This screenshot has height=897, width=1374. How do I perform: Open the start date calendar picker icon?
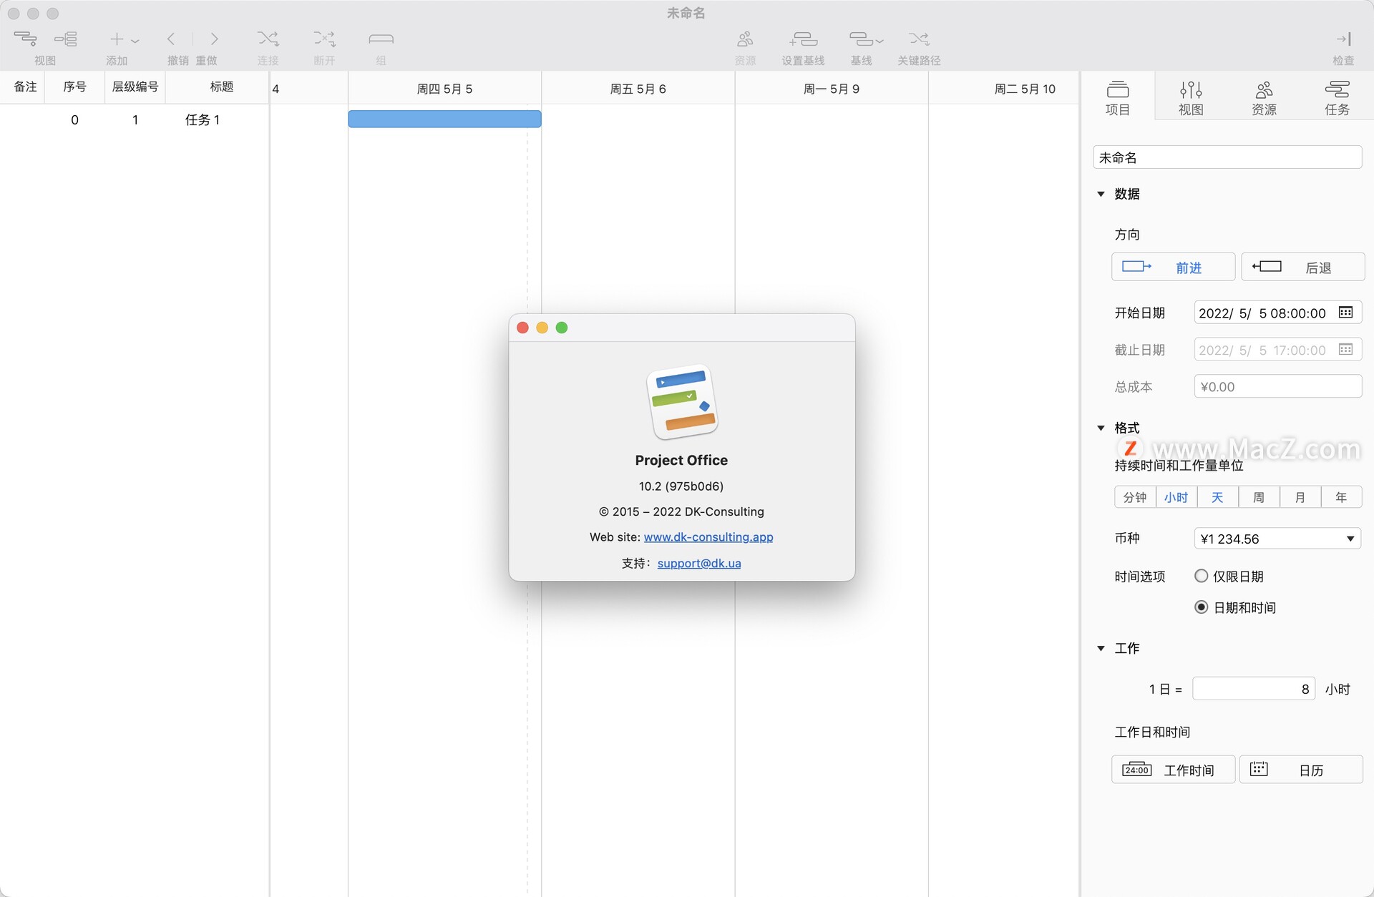click(1345, 313)
